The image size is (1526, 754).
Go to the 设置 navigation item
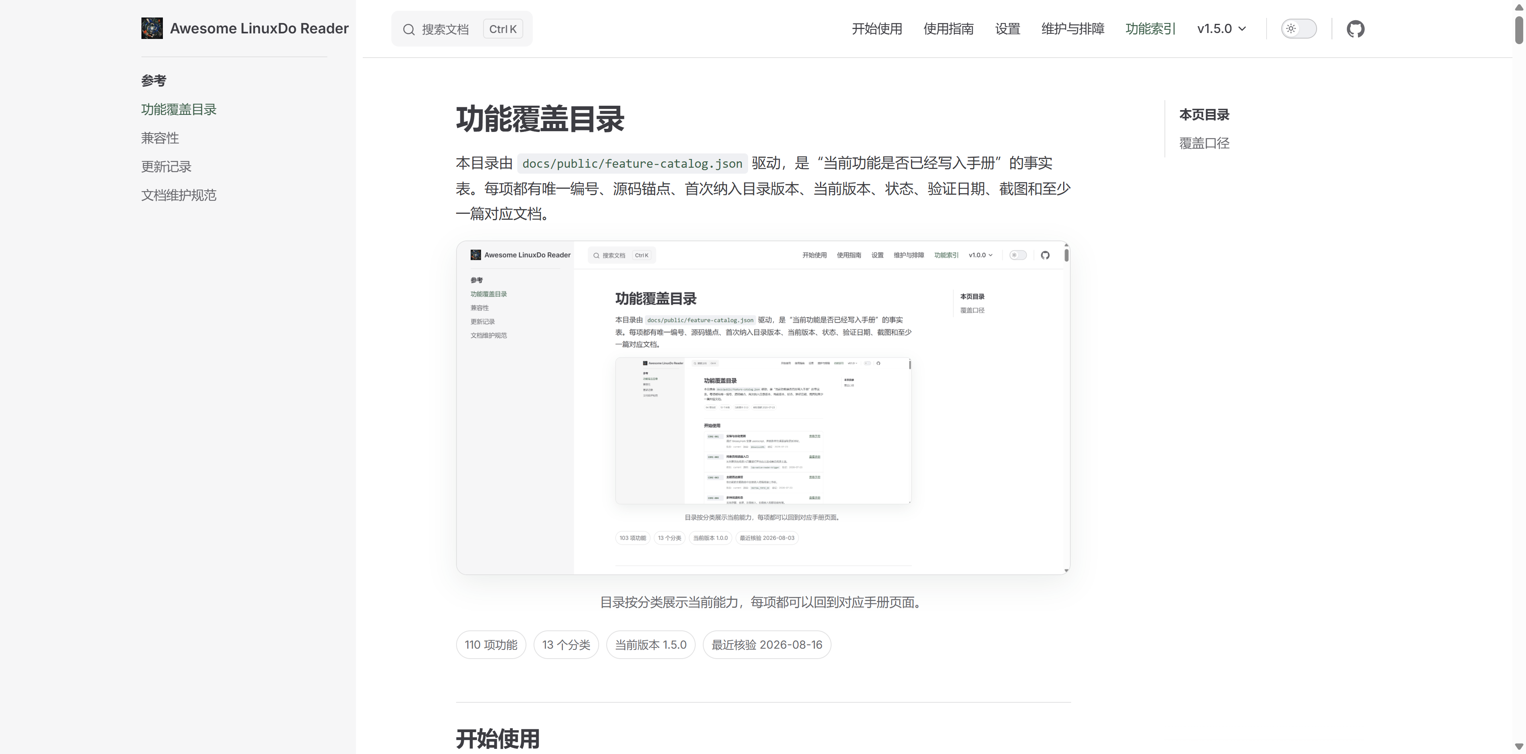(1008, 29)
